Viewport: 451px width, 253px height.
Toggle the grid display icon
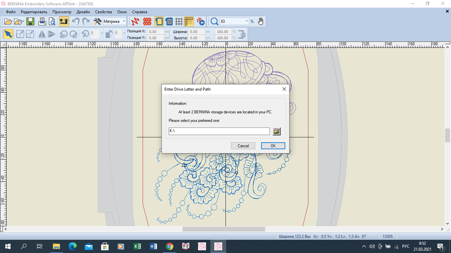tap(179, 21)
